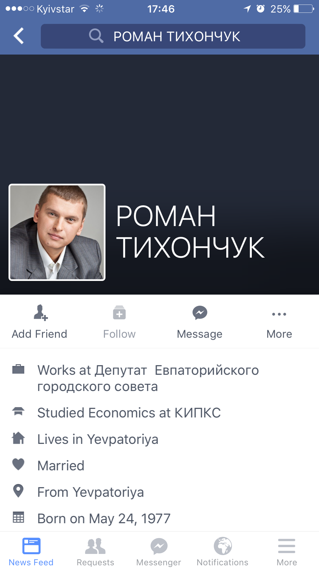This screenshot has width=319, height=569.
Task: Tap the Messenger bubble above Message
Action: (200, 313)
